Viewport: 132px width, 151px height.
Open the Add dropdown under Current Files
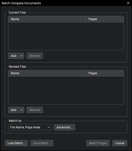point(16,56)
